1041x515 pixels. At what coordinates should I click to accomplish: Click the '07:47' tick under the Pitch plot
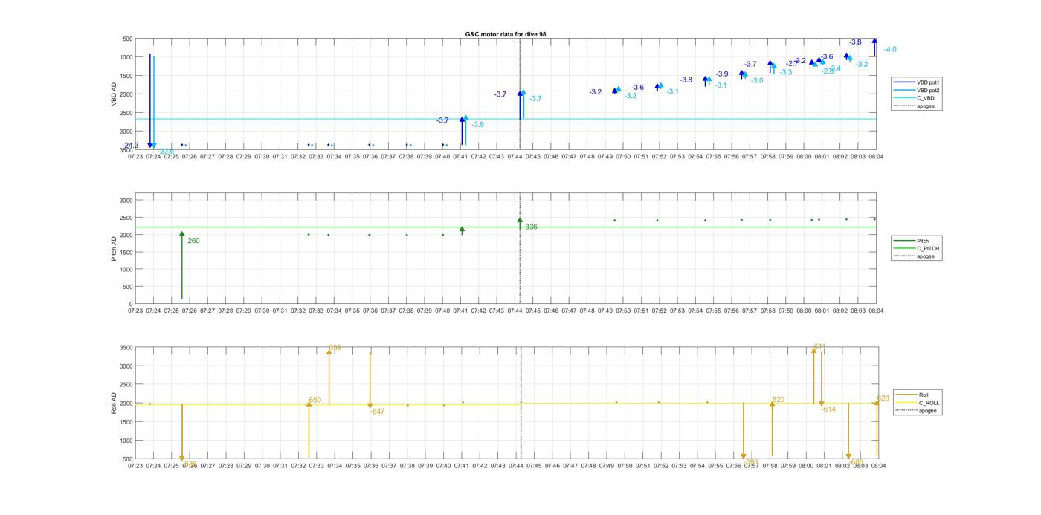click(569, 311)
